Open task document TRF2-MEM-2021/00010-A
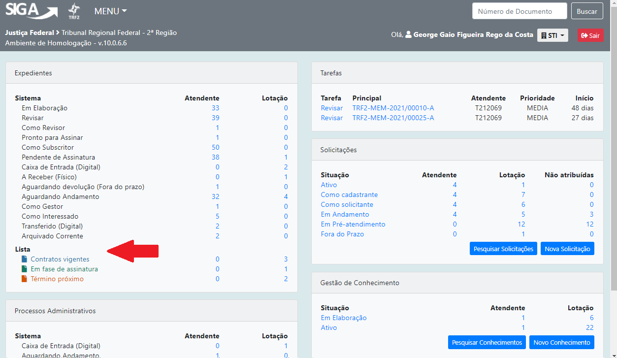Image resolution: width=617 pixels, height=358 pixels. [393, 108]
